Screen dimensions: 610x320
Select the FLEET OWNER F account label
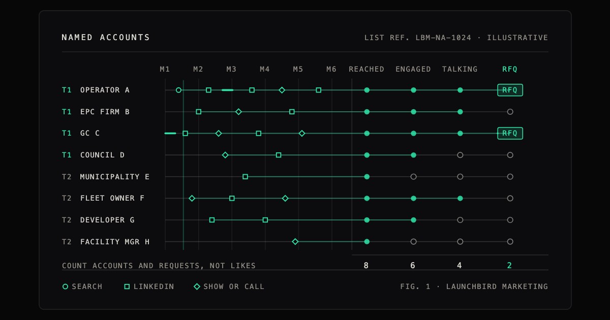112,198
